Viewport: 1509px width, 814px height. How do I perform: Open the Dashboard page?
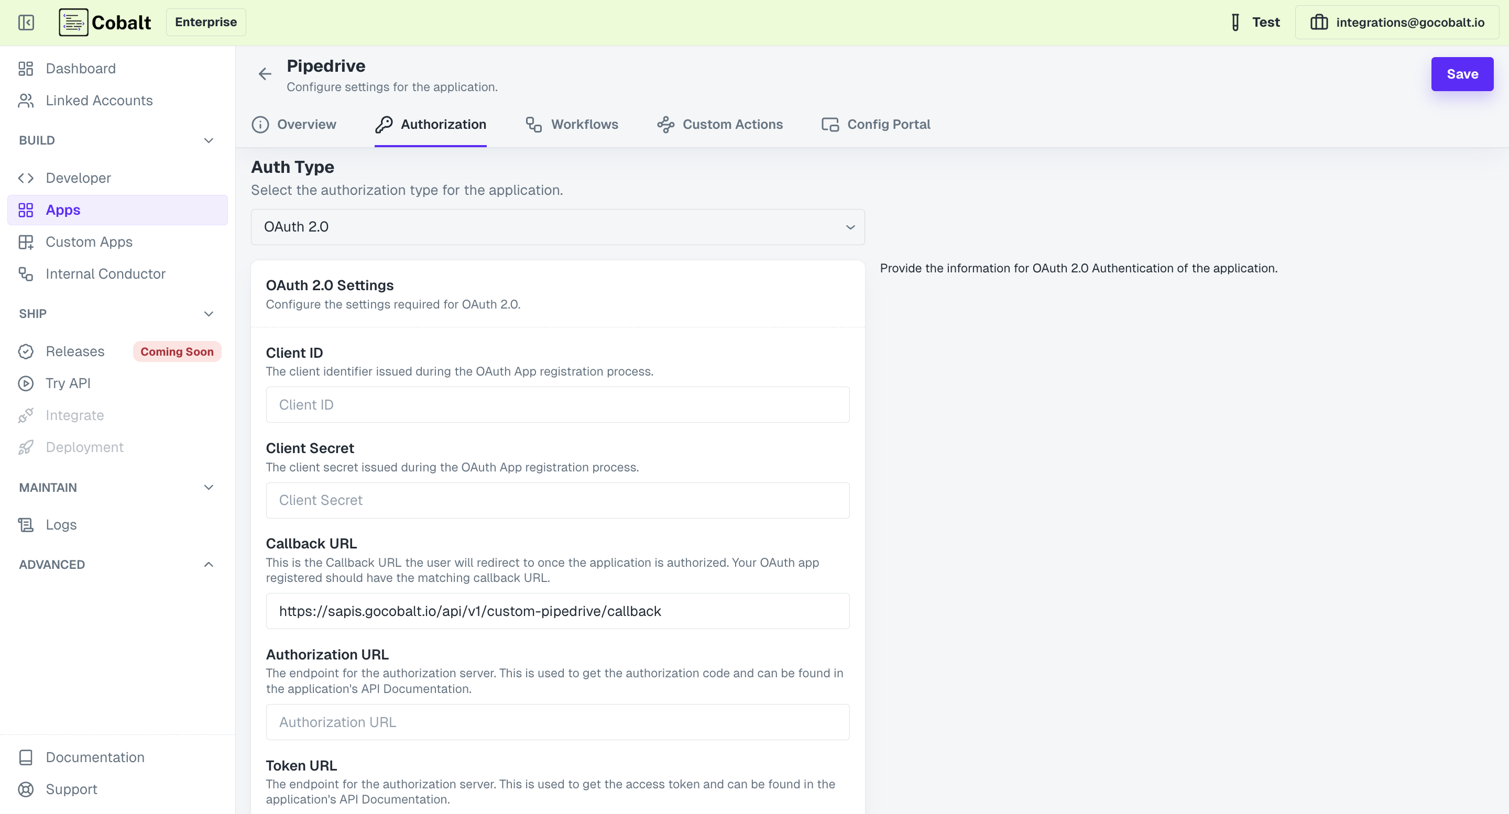80,69
